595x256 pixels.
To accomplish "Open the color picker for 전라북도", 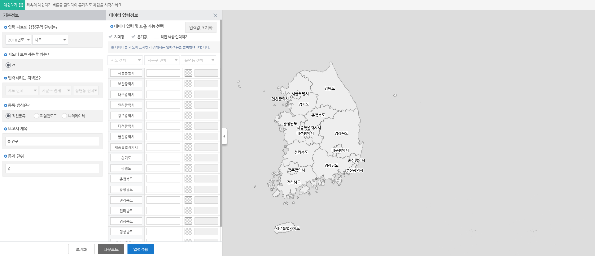I will [188, 200].
